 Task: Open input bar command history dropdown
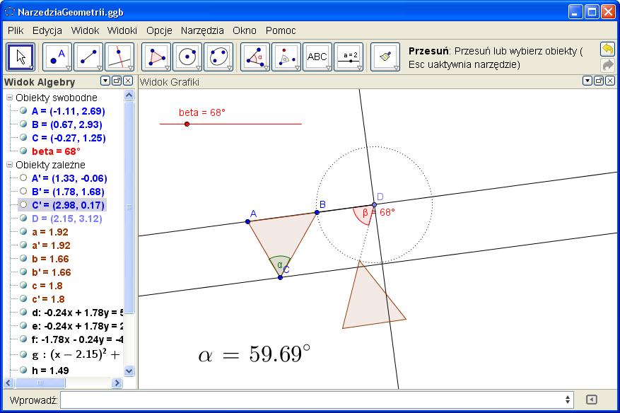click(x=568, y=400)
